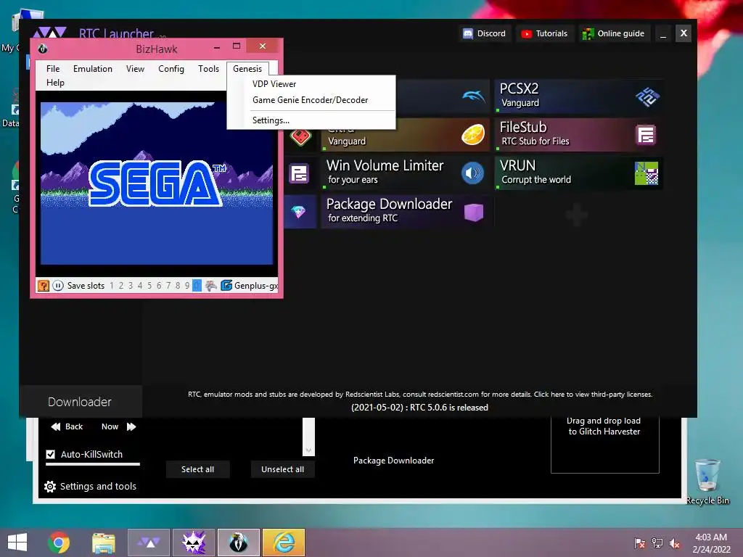Click here to view third-party licenses
This screenshot has height=557, width=743.
click(594, 394)
